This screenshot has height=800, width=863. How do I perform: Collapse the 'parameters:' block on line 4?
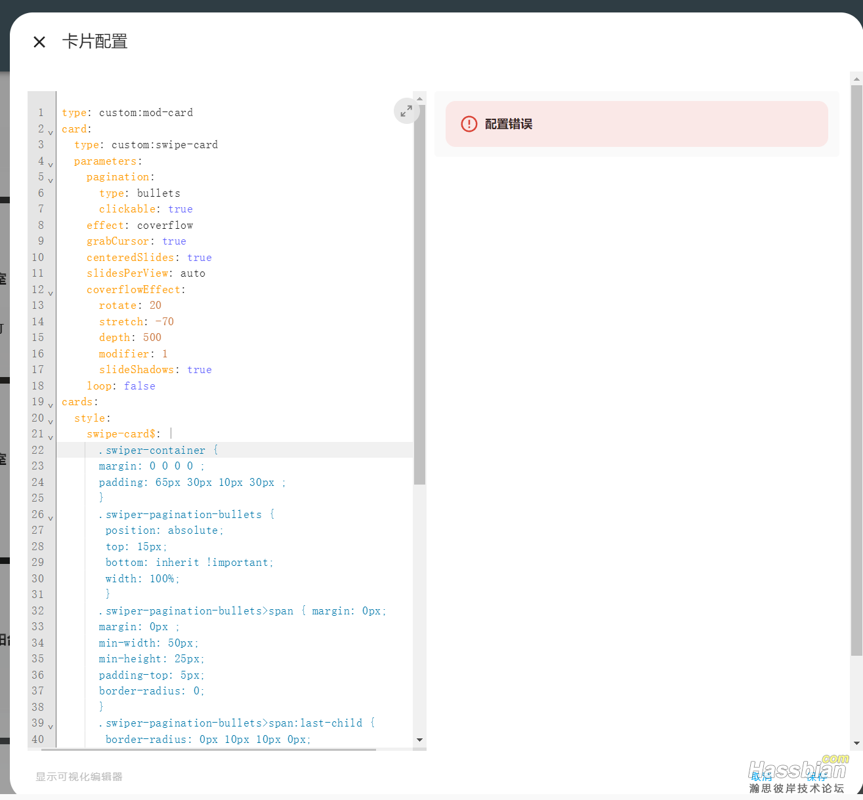pos(51,165)
